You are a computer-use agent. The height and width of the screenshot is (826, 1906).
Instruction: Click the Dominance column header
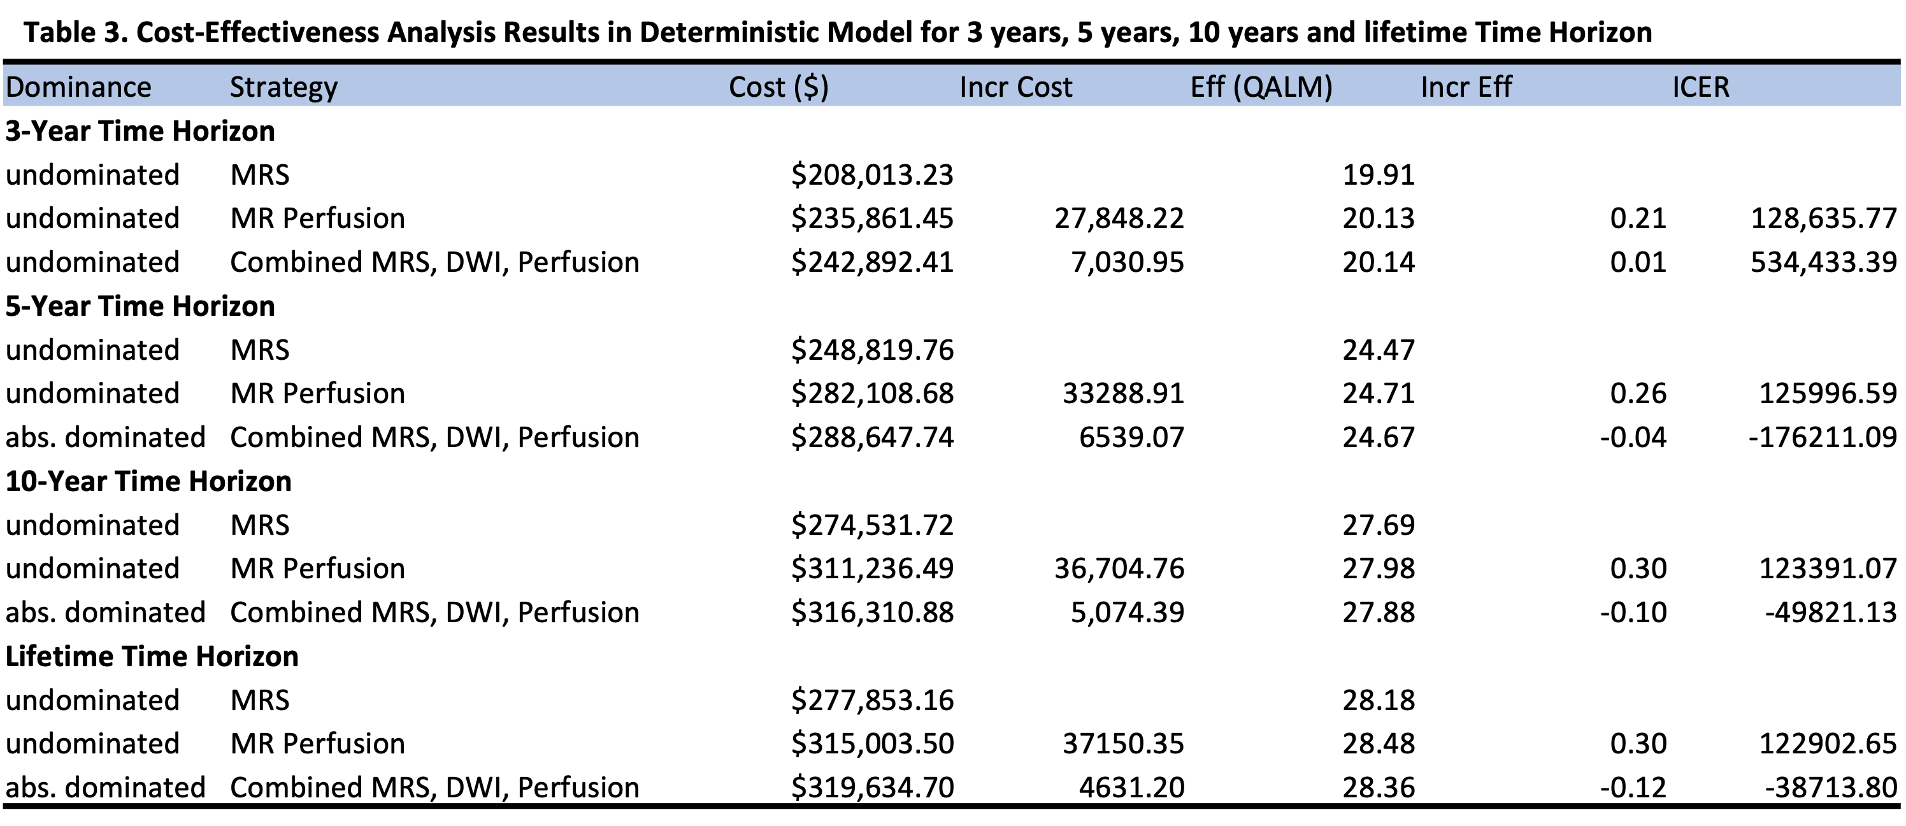click(78, 87)
